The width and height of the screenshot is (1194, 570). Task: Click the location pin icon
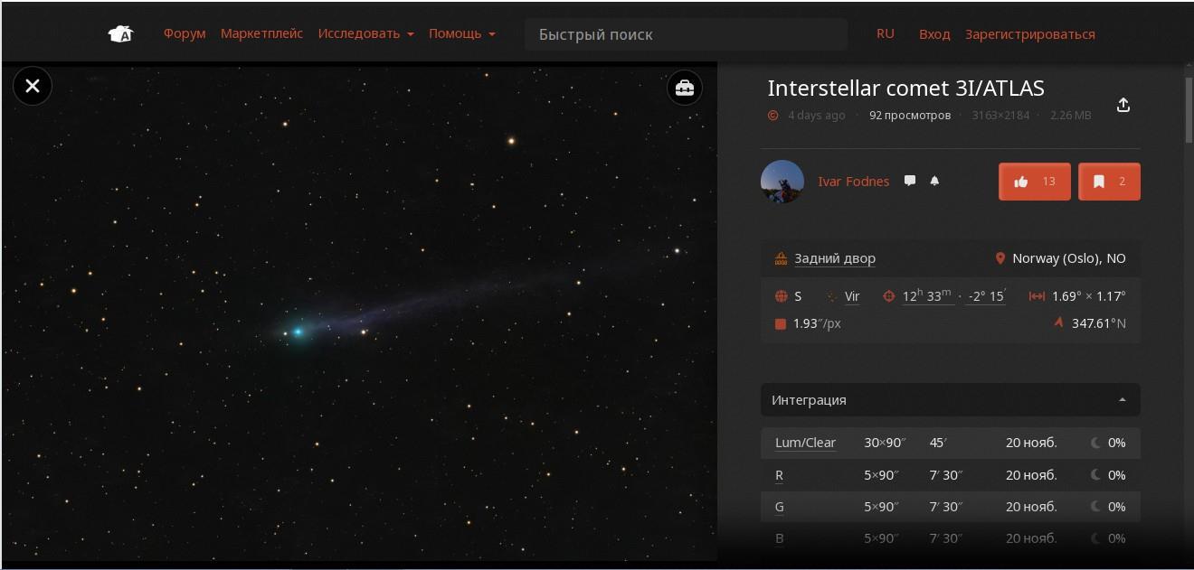pyautogui.click(x=1000, y=258)
